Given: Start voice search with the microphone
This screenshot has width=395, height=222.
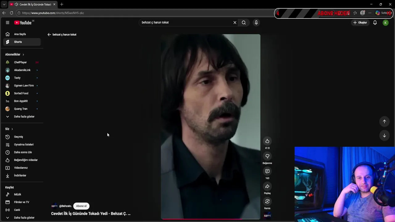Looking at the screenshot, I should [256, 23].
